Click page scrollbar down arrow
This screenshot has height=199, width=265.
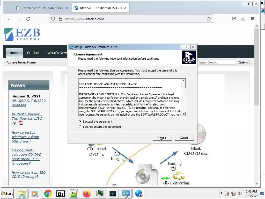coord(256,183)
